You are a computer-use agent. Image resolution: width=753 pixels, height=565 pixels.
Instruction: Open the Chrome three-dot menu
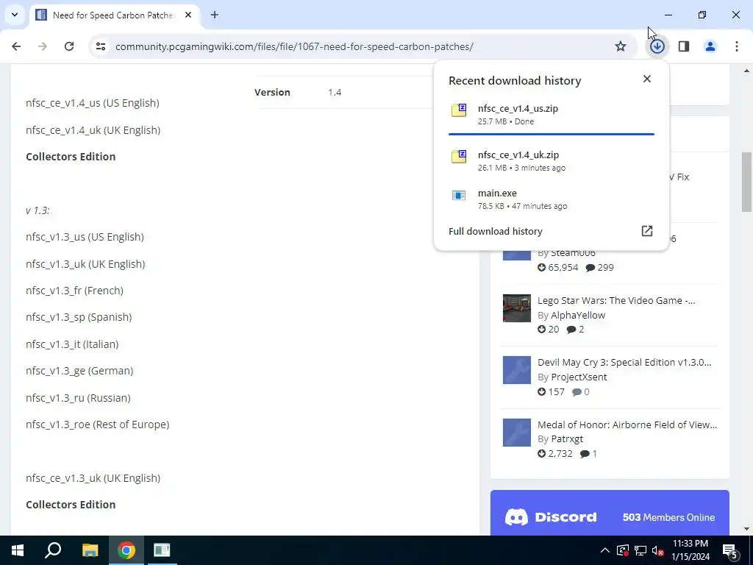(737, 46)
